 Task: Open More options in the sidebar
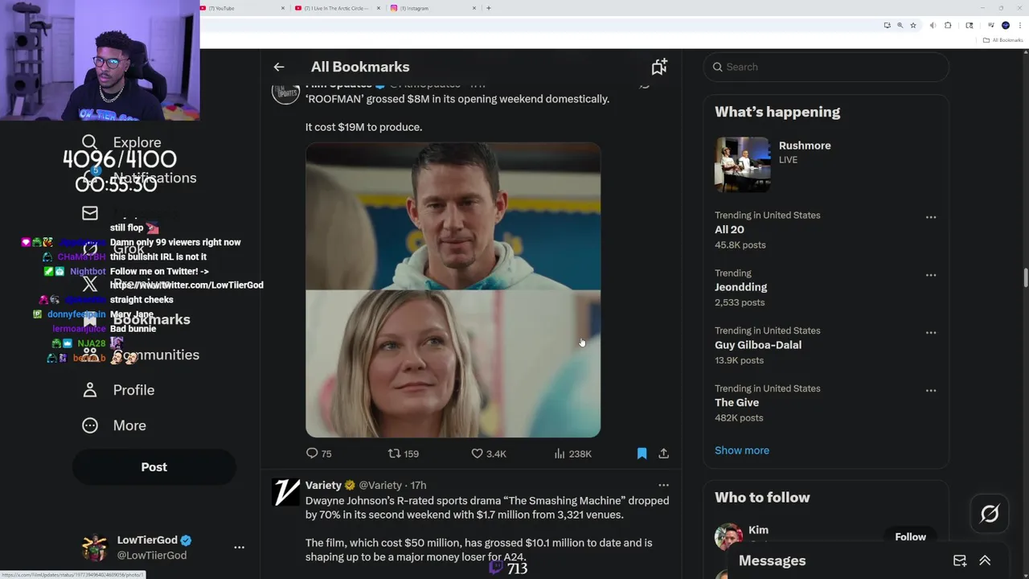click(114, 425)
